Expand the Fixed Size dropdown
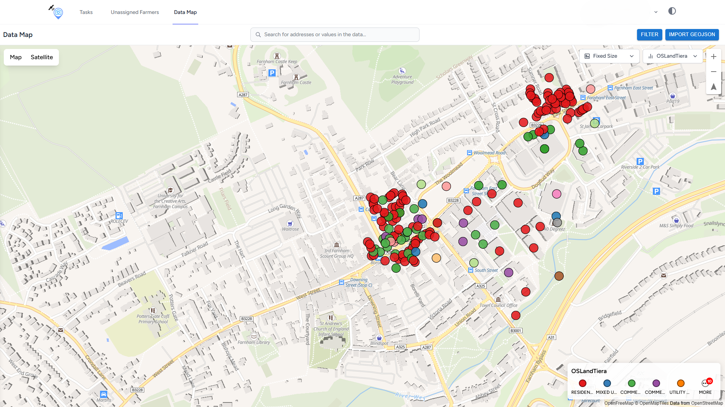The height and width of the screenshot is (407, 725). point(609,56)
